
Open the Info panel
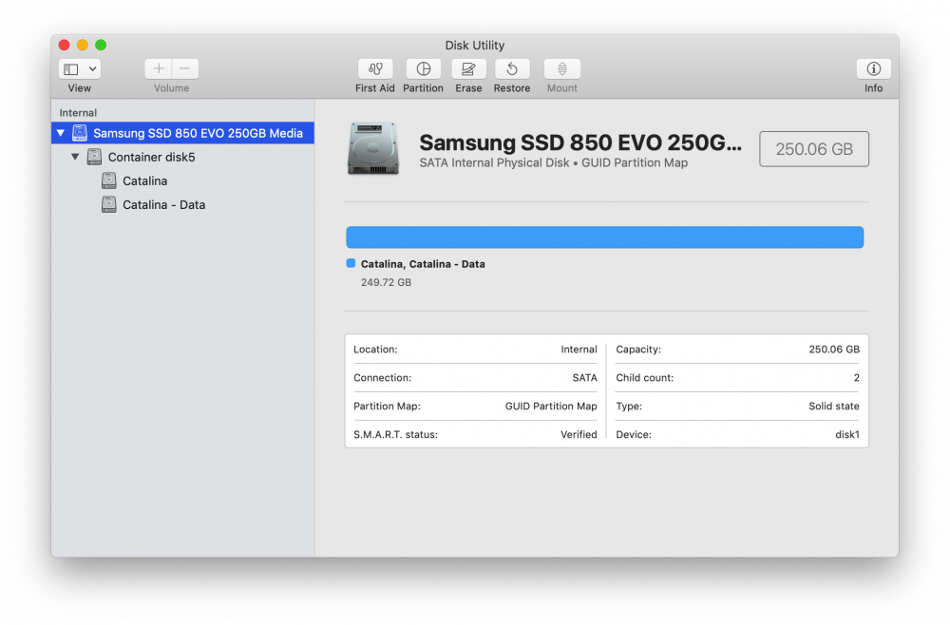click(x=873, y=69)
